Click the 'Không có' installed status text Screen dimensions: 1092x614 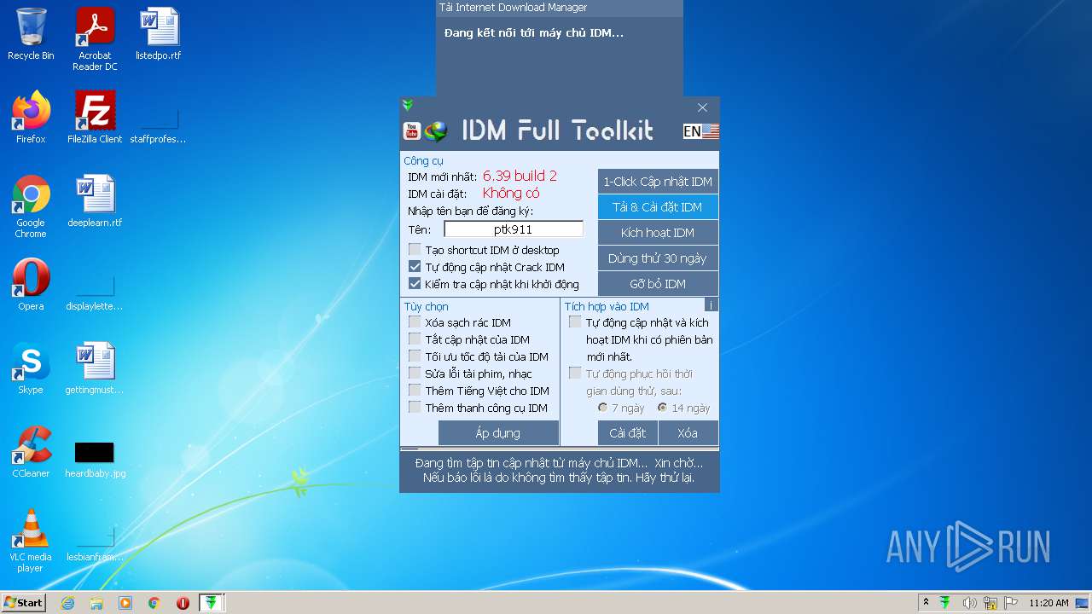(511, 194)
